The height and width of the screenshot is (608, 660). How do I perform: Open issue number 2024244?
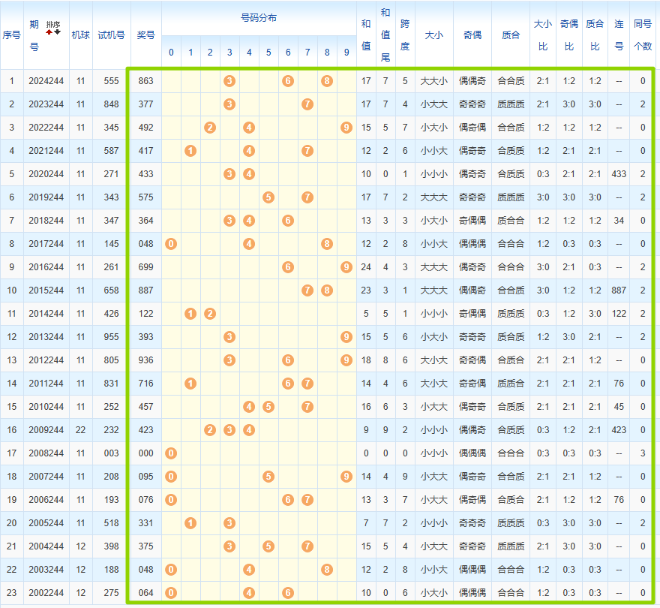[x=46, y=80]
